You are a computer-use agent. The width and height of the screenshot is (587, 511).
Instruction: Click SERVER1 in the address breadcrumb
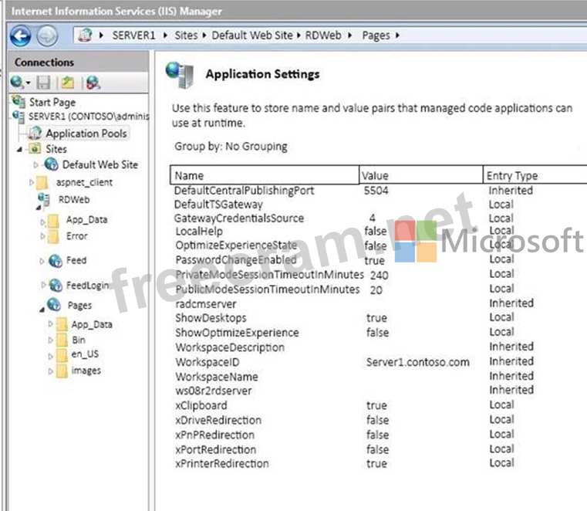click(x=133, y=36)
